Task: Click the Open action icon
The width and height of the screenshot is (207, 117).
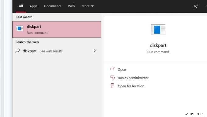Action: (112, 69)
